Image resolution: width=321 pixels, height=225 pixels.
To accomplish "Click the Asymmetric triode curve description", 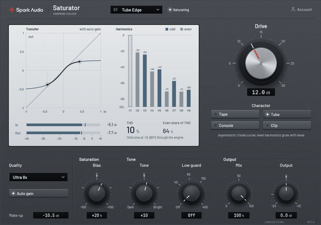I will point(261,135).
